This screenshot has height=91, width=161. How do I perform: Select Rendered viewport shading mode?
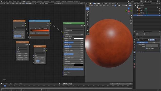point(130,6)
